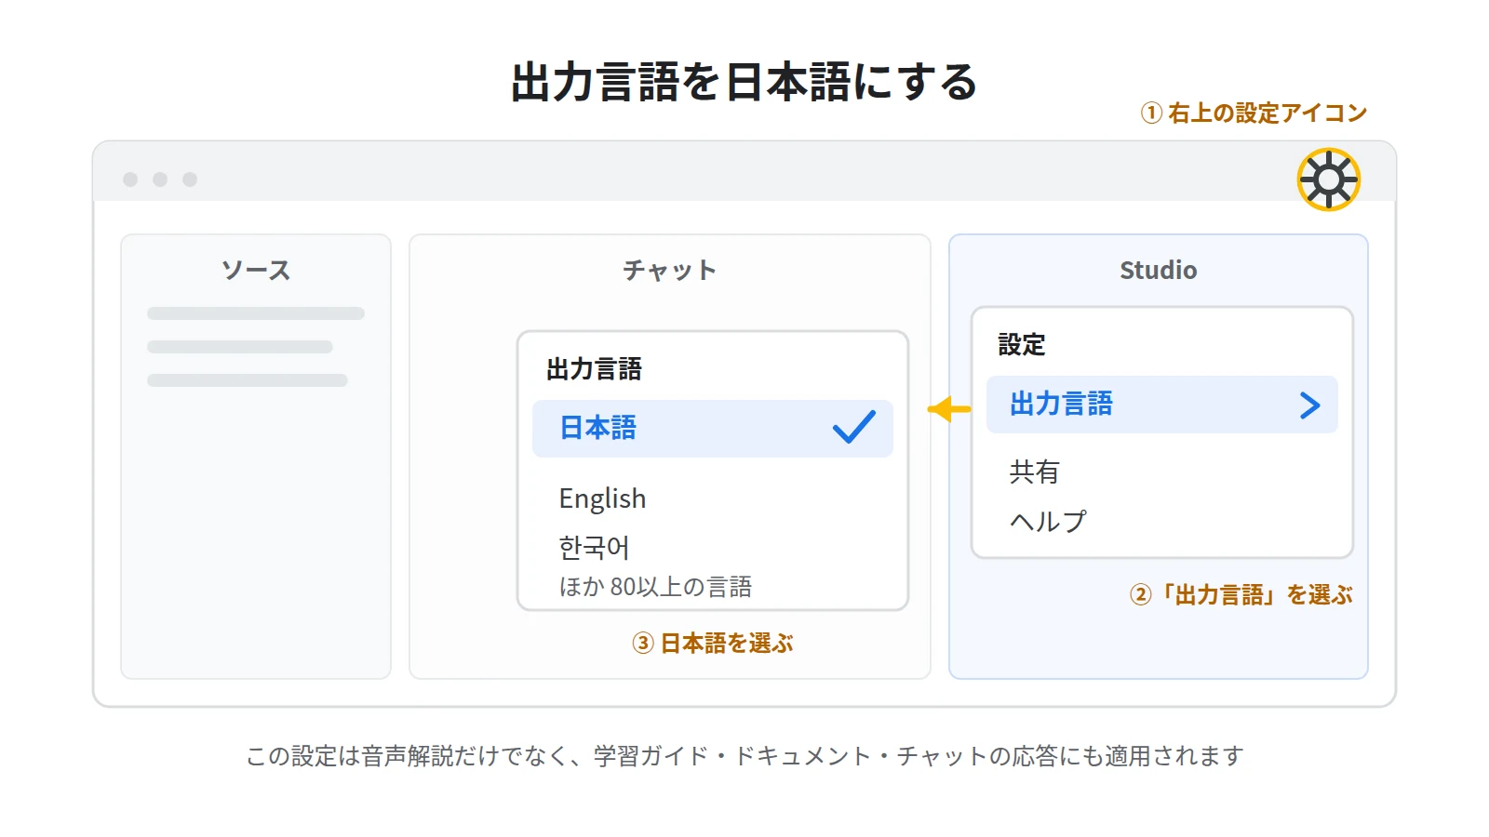1489x837 pixels.
Task: Open settings via the gear icon
Action: pos(1328,179)
